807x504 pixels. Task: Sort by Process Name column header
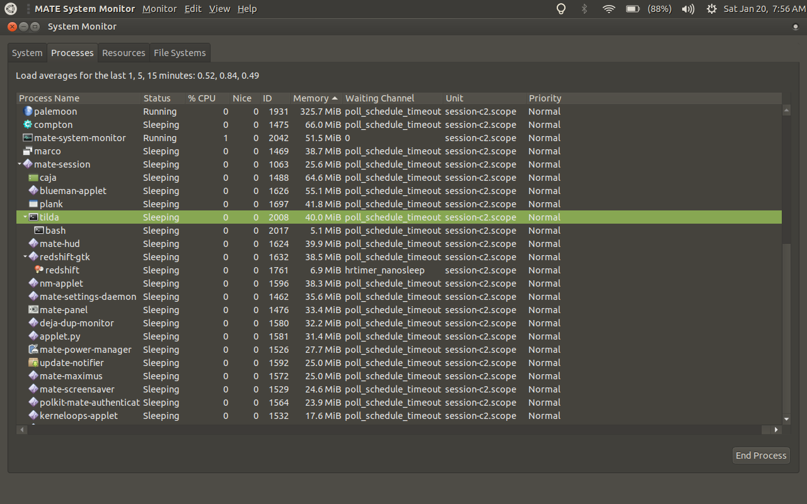tap(78, 98)
